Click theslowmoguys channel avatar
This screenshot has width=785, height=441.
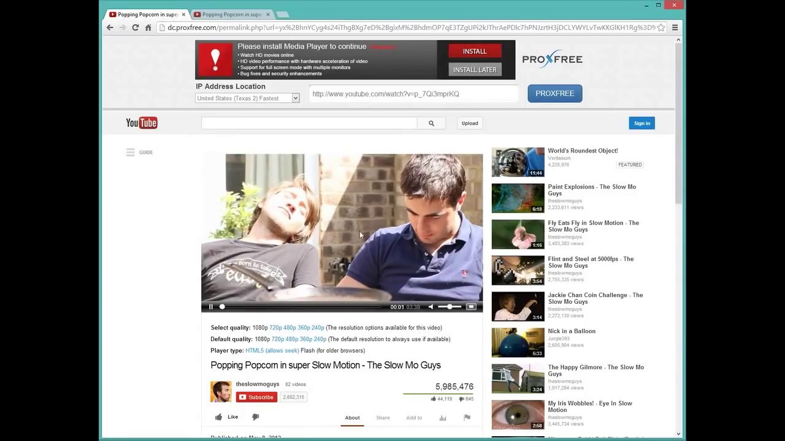click(221, 391)
